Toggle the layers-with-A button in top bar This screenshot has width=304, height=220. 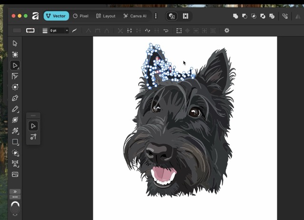[172, 16]
